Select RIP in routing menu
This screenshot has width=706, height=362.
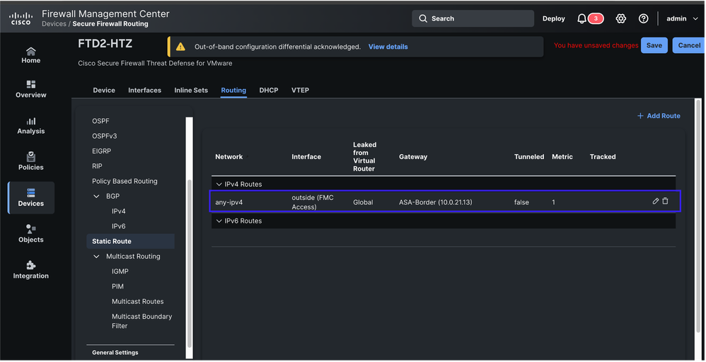coord(97,166)
